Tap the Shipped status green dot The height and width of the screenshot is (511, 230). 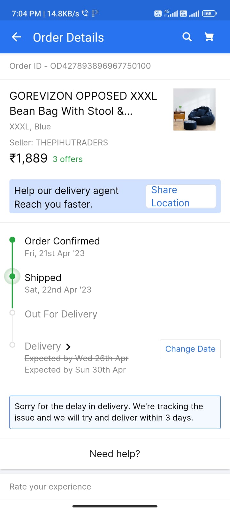(x=12, y=276)
